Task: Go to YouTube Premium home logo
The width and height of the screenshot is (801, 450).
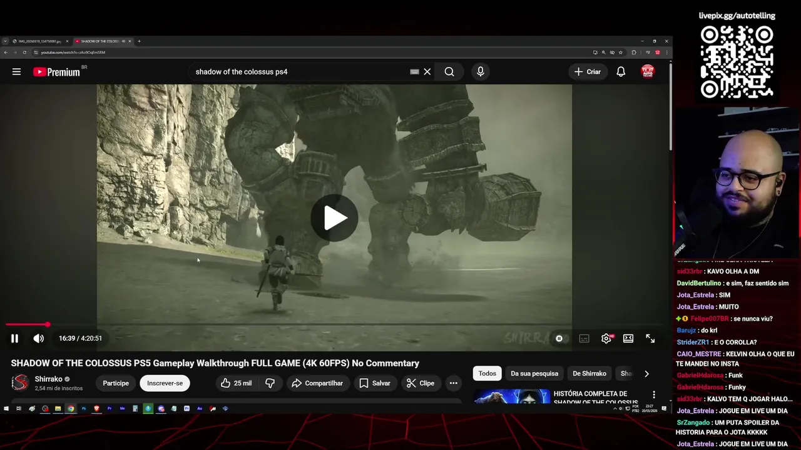Action: (x=57, y=72)
